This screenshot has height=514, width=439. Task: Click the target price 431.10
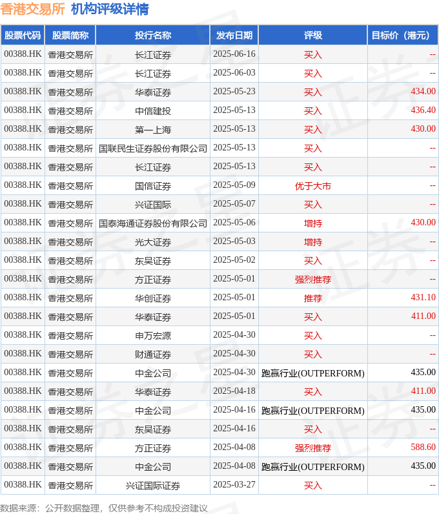click(423, 297)
